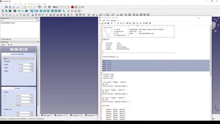
Task: Click the convertToMeters line in Notepad2
Action: 110,57
